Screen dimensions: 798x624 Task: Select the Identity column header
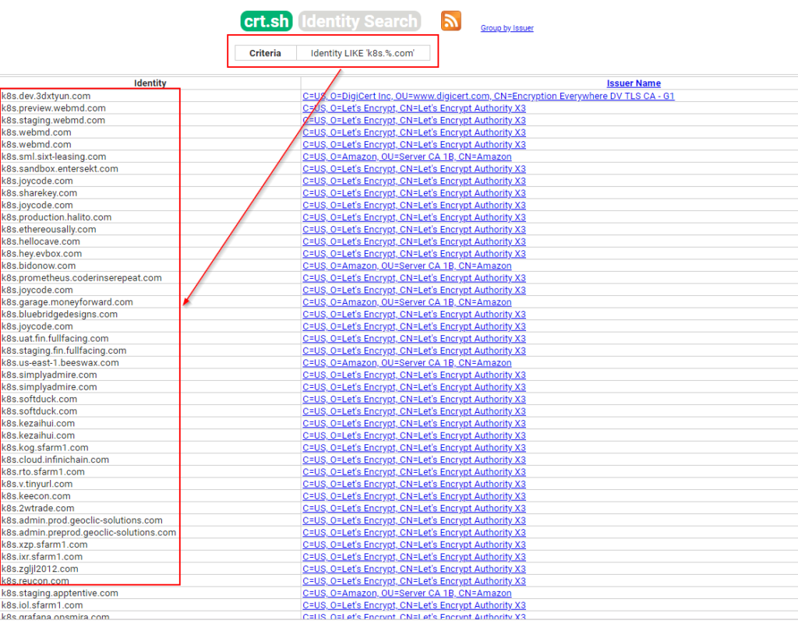150,83
